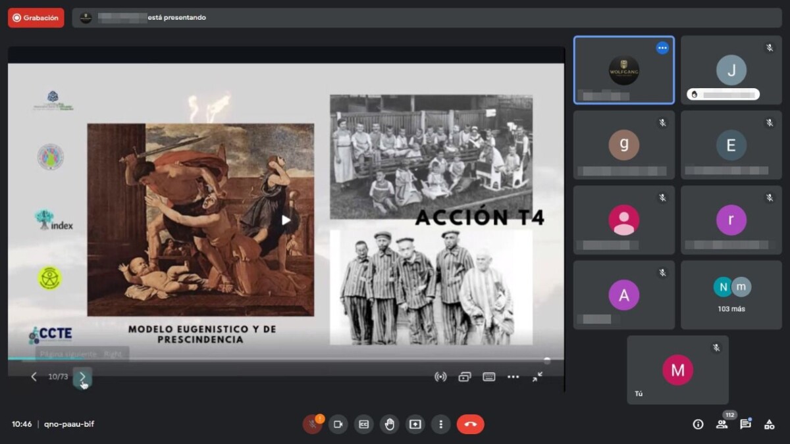Open the '103 más' participants tile
The width and height of the screenshot is (790, 444).
[x=731, y=295]
